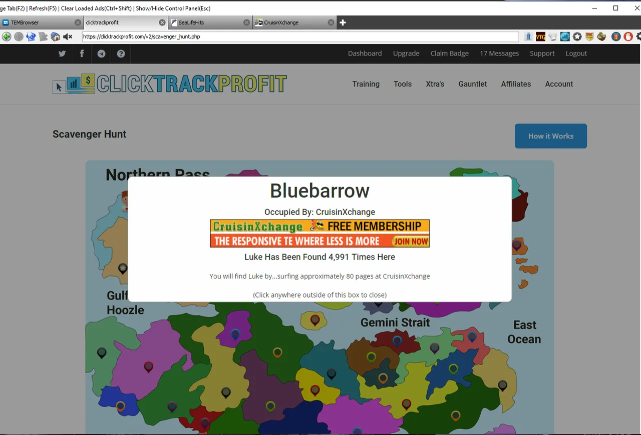Click 'Occupied By: CruisinXchange' text
Viewport: 641px width, 435px height.
[x=319, y=212]
